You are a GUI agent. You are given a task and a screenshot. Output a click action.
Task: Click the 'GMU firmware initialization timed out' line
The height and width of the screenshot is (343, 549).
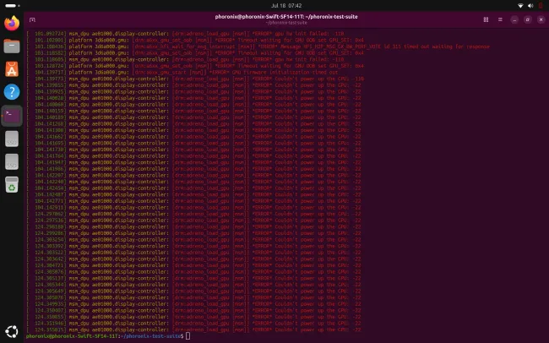point(182,72)
